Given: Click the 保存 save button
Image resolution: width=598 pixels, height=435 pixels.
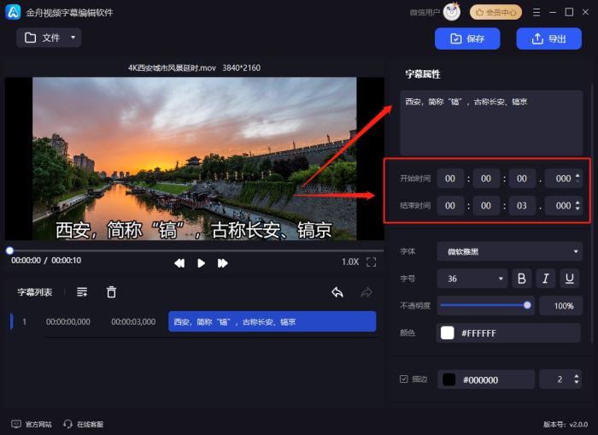Looking at the screenshot, I should click(467, 38).
